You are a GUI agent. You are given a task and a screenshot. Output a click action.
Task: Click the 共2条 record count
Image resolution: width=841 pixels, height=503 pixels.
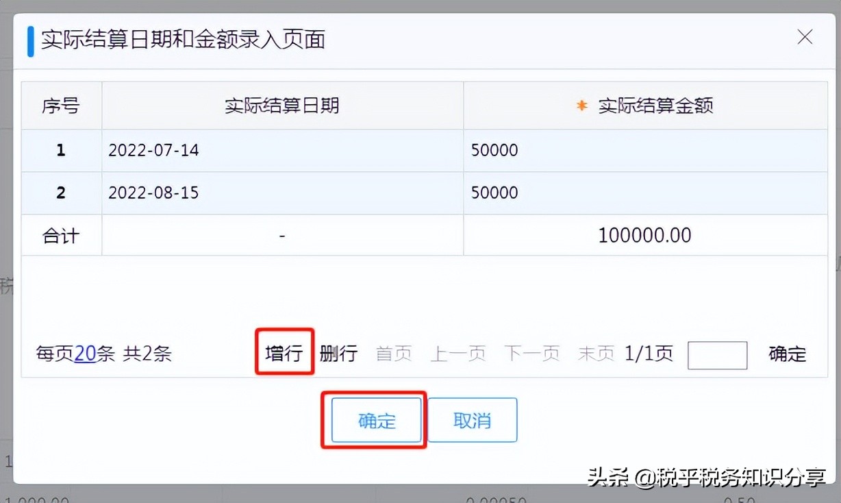147,354
